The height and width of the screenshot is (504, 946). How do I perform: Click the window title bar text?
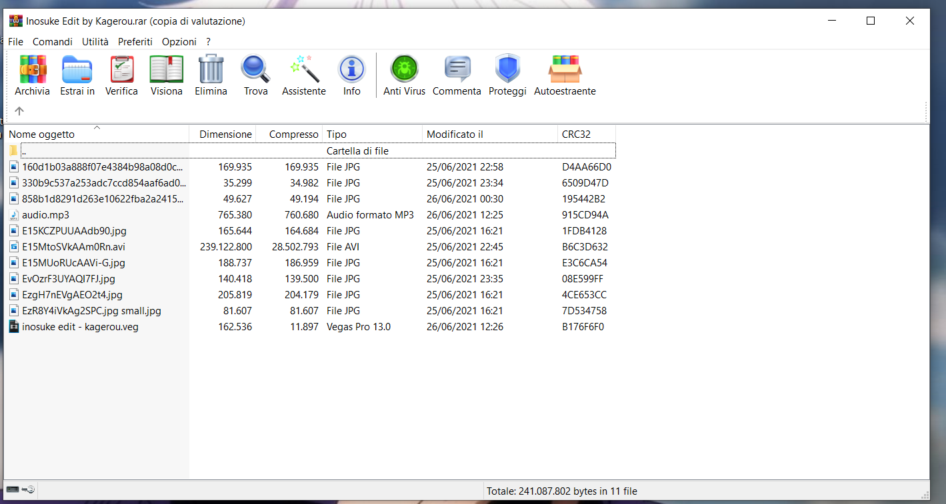(x=136, y=21)
